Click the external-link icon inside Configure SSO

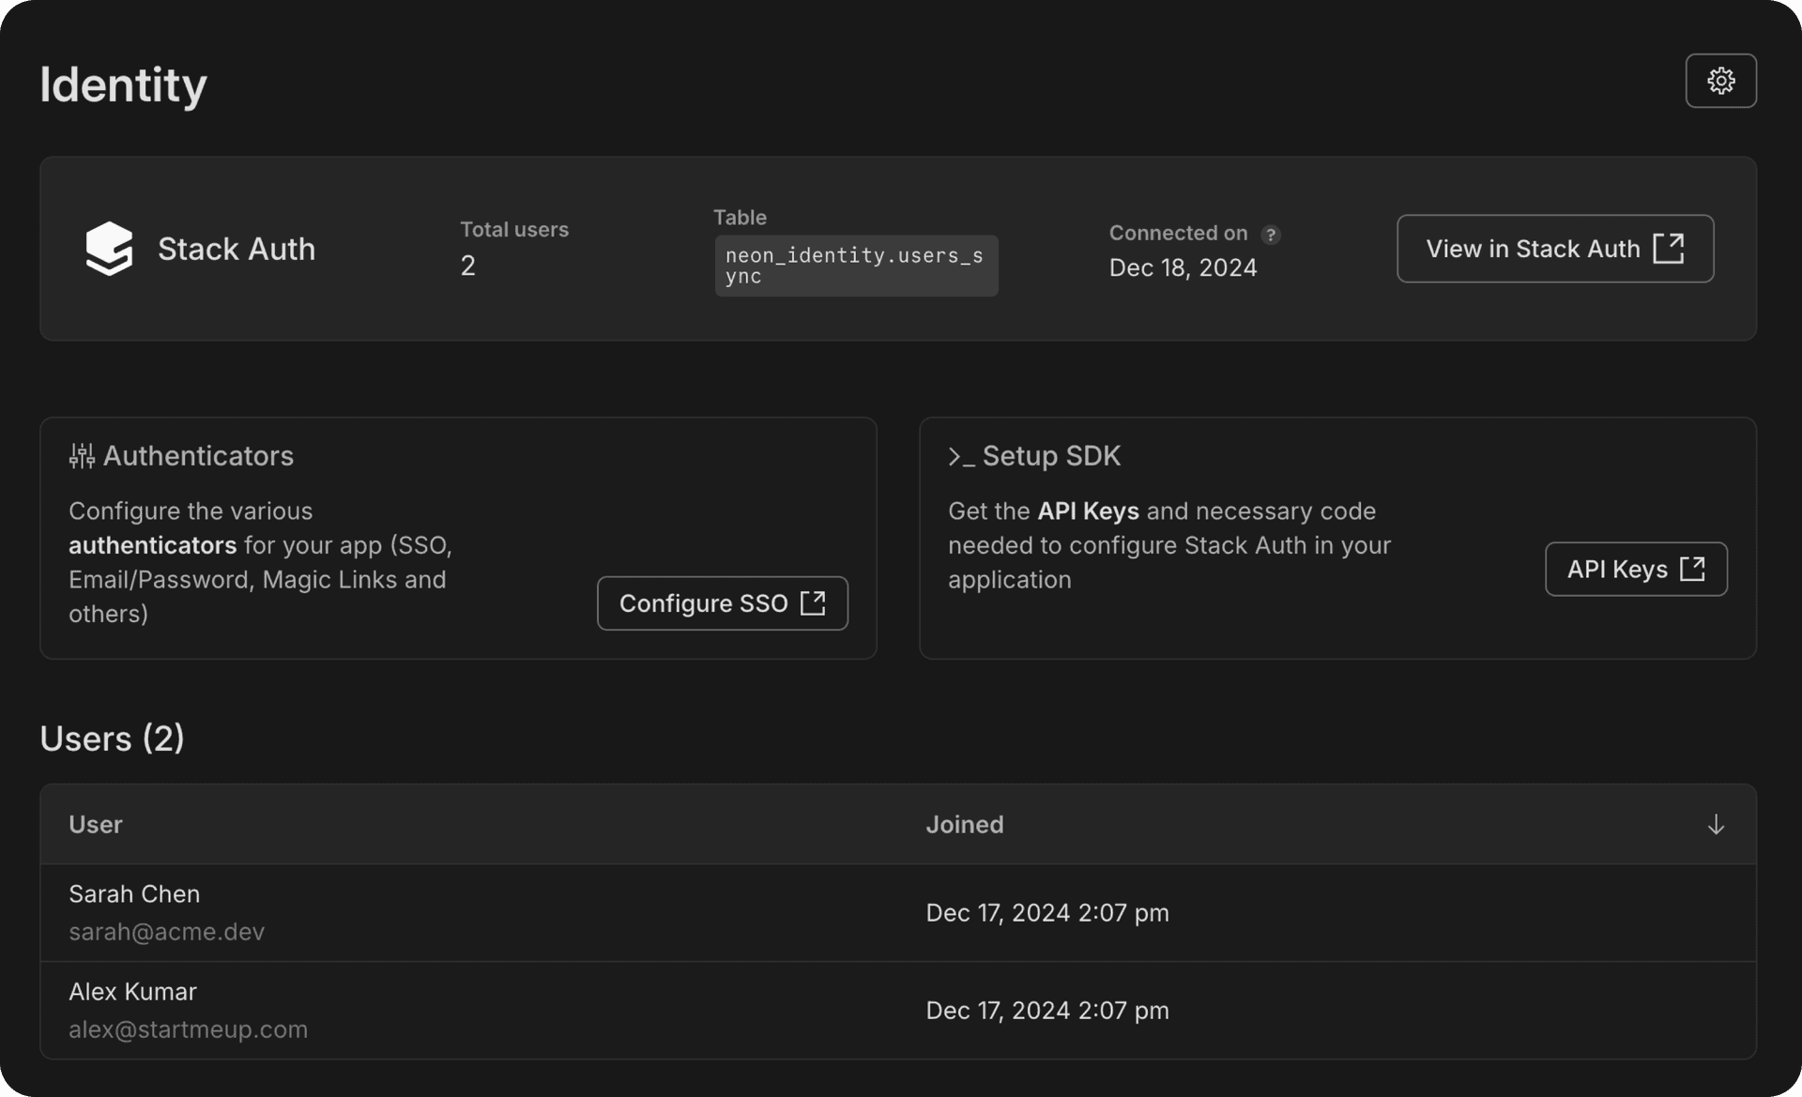(x=813, y=602)
